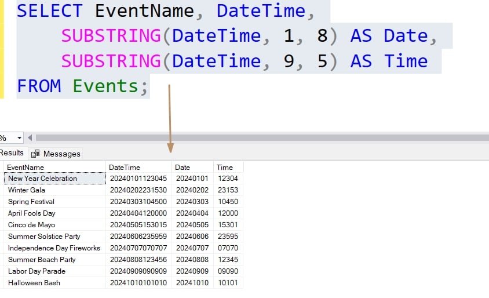Image resolution: width=489 pixels, height=298 pixels.
Task: Click Time value 09090
Action: click(228, 271)
